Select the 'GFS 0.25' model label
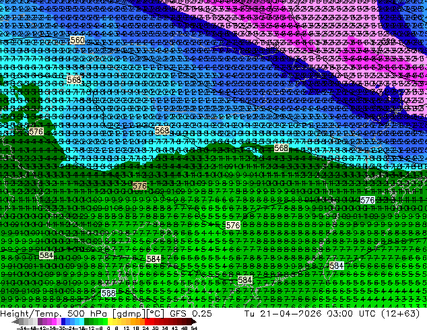Image resolution: width=427 pixels, height=330 pixels. [191, 313]
